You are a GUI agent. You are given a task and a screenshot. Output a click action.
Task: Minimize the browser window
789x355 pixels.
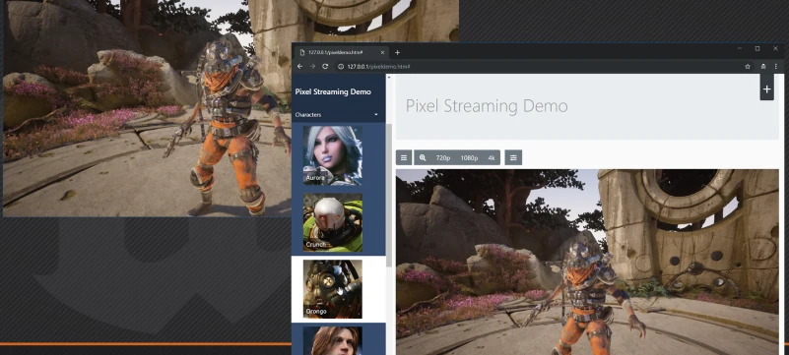click(739, 49)
